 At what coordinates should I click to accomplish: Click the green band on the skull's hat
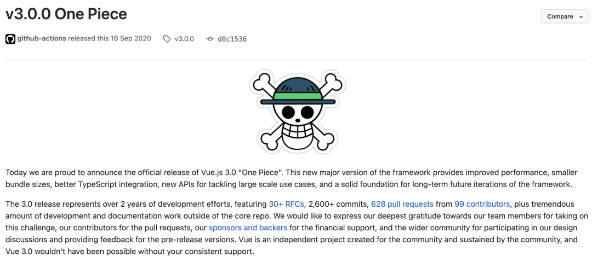coord(297,95)
